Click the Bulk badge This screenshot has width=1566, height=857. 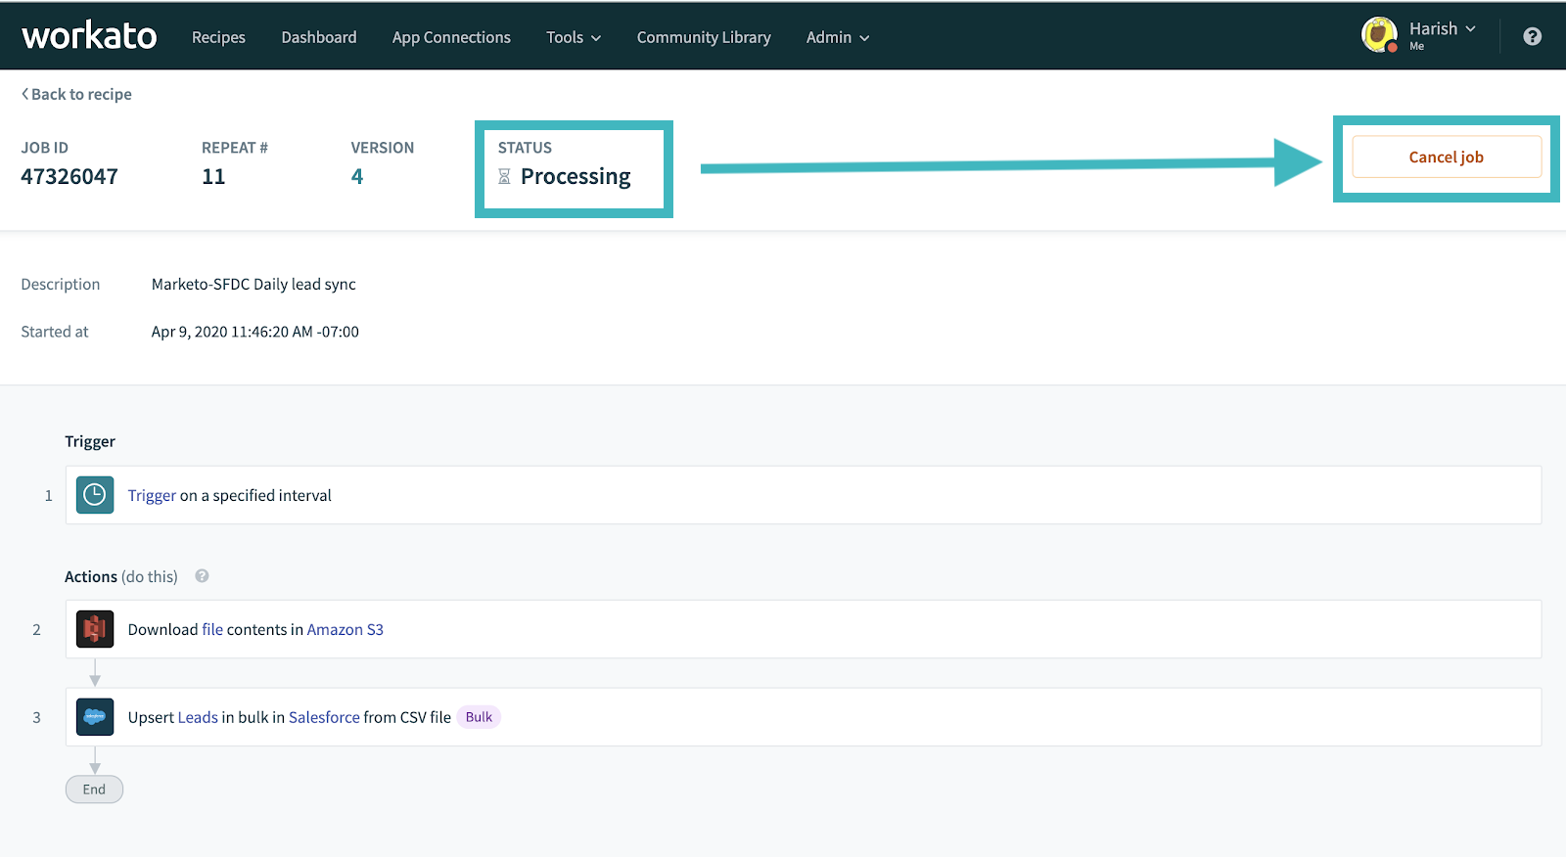coord(479,717)
